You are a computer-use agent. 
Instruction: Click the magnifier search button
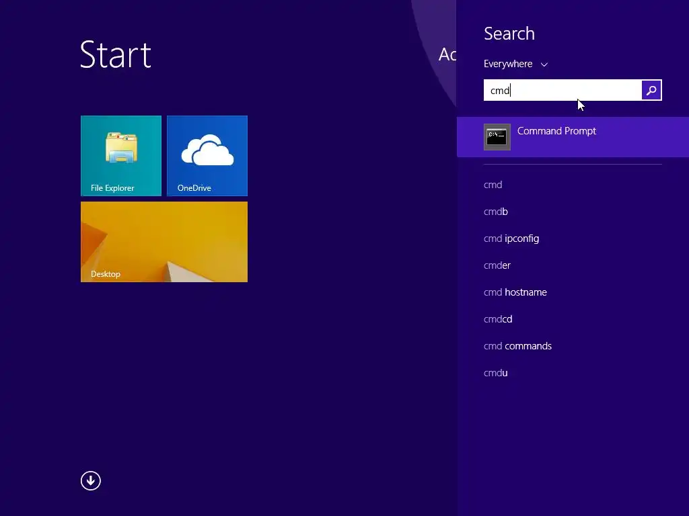point(651,91)
